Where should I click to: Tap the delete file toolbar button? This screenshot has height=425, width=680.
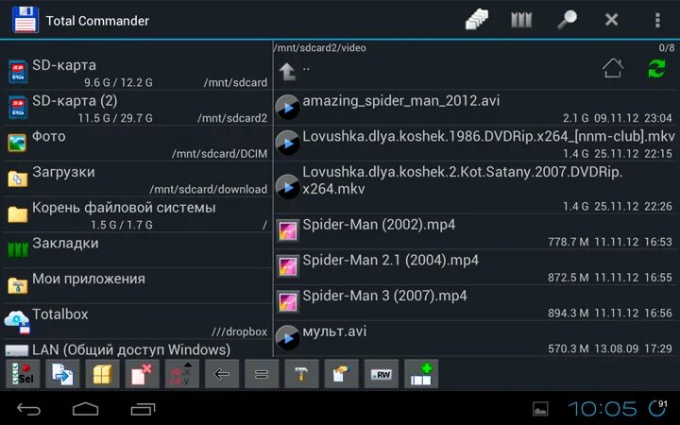[x=143, y=373]
